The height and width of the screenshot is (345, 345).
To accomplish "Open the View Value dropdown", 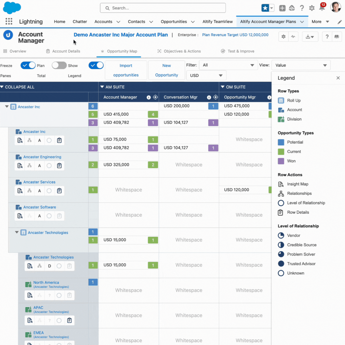I will 301,65.
